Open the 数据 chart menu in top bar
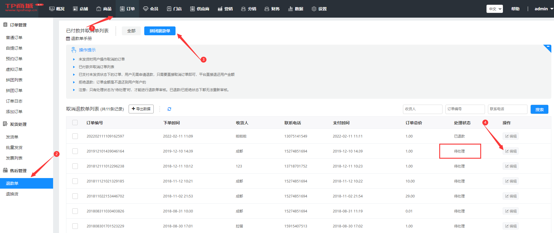 click(295, 9)
